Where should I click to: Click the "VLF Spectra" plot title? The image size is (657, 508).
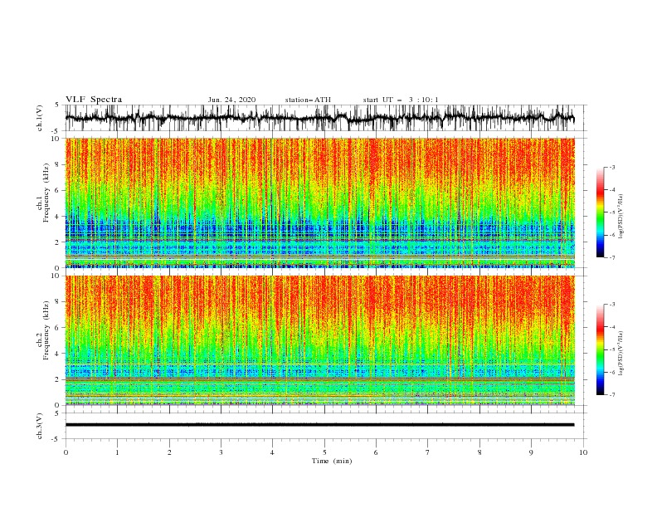pyautogui.click(x=94, y=100)
